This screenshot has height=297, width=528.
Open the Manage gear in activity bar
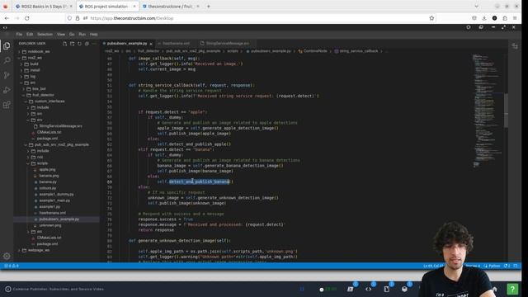(7, 257)
